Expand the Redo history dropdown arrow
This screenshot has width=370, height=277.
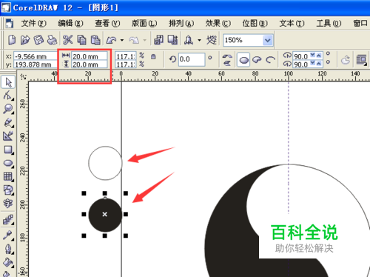145,40
